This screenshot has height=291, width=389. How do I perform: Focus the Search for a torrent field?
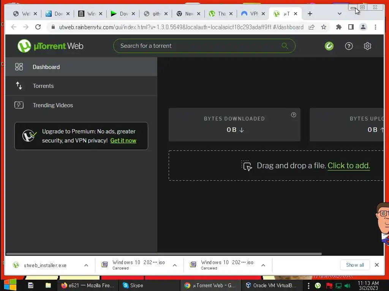204,46
